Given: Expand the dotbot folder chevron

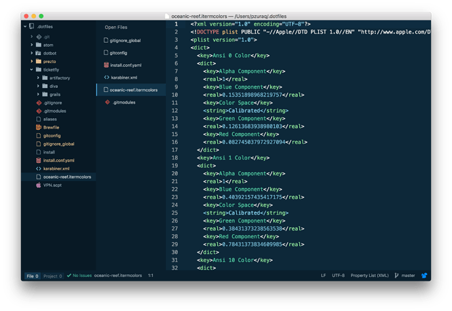Looking at the screenshot, I should [31, 53].
